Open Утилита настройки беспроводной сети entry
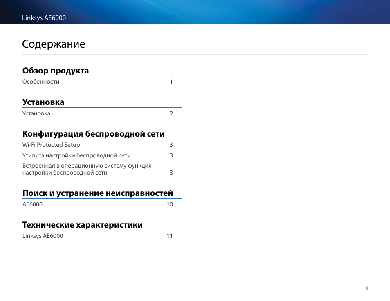Screen dimensions: 390x301 [x=76, y=155]
